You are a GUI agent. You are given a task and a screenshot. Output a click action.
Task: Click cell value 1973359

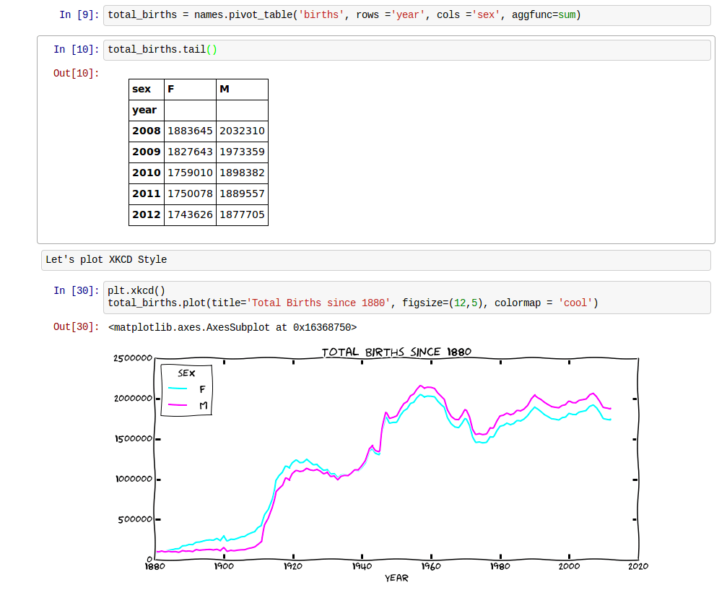pyautogui.click(x=242, y=152)
